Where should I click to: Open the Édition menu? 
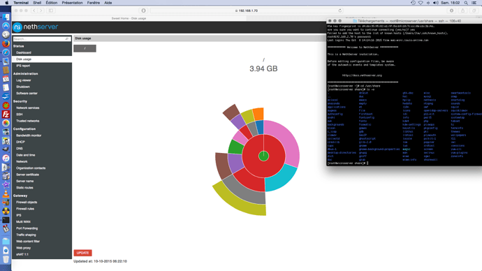tap(51, 3)
